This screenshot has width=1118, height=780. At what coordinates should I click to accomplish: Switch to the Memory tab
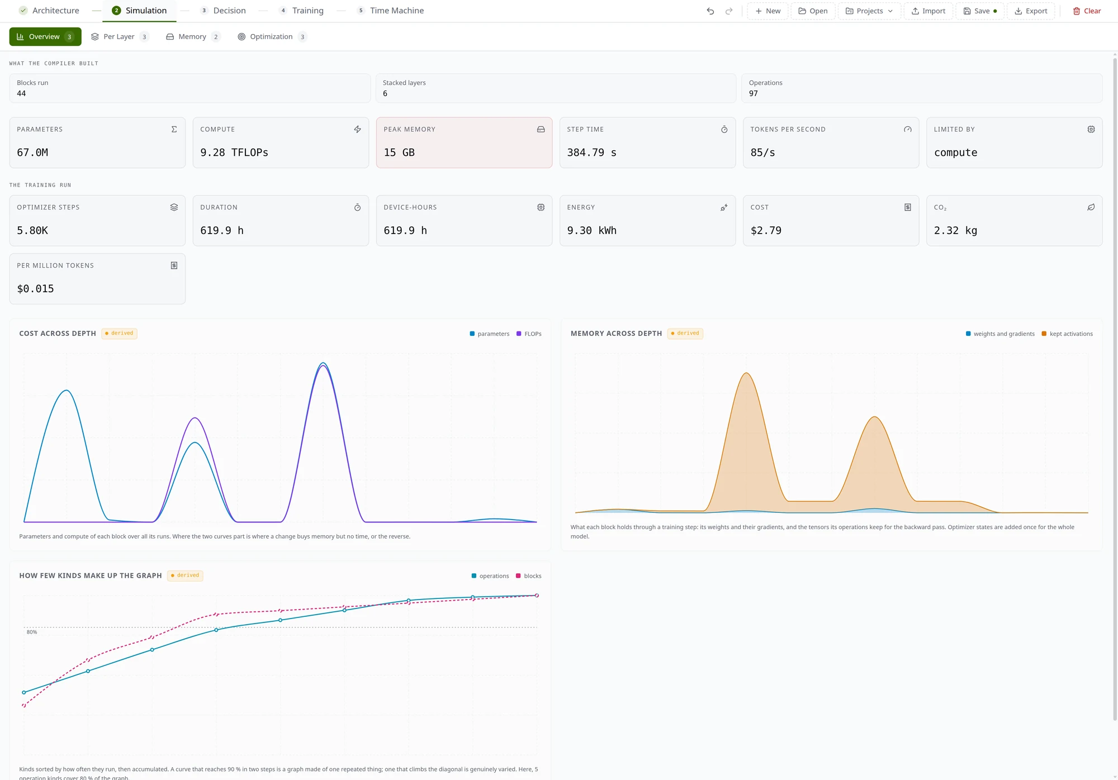pos(193,37)
